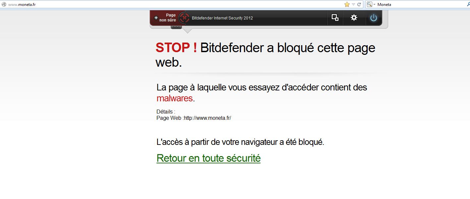Grab the small toolbar handle under the Bitdefender bar
Image resolution: width=470 pixels, height=199 pixels.
tap(176, 27)
